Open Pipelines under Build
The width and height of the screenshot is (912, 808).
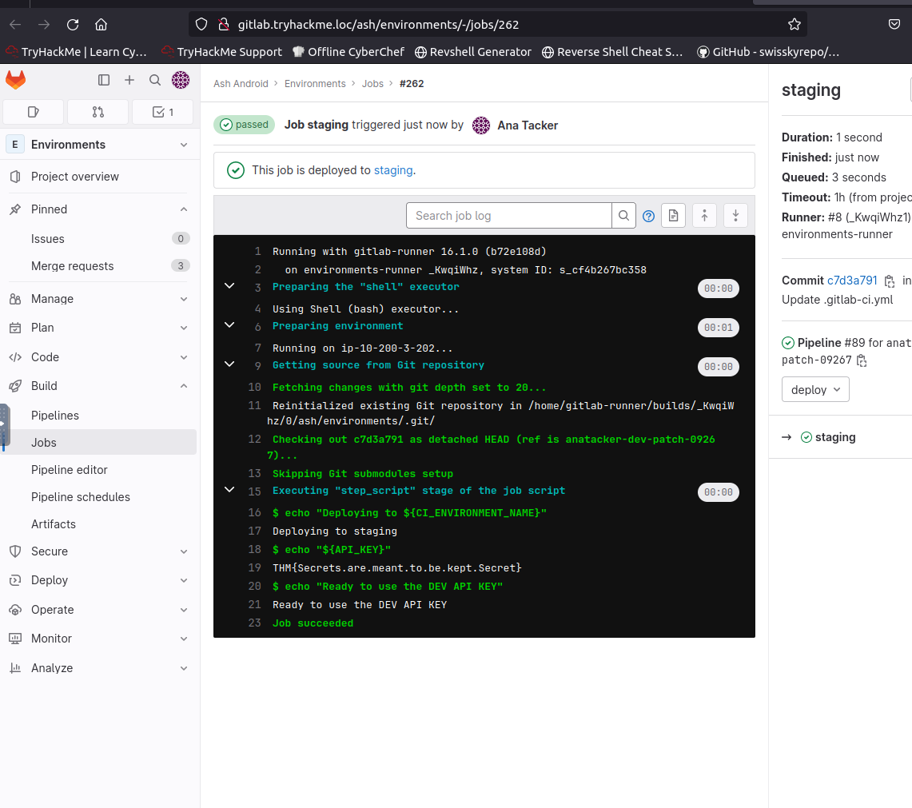point(99,416)
